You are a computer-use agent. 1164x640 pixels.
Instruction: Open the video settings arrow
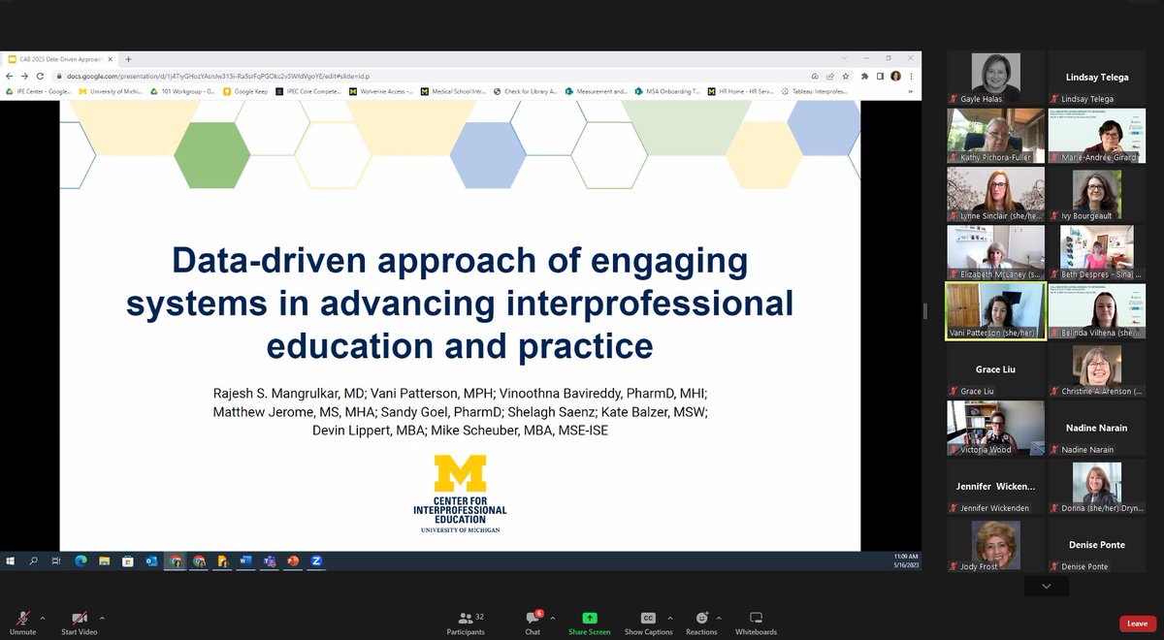[100, 618]
